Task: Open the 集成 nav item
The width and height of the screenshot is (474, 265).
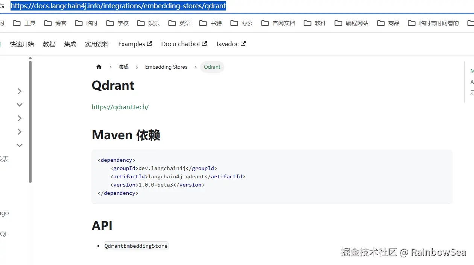Action: point(70,44)
